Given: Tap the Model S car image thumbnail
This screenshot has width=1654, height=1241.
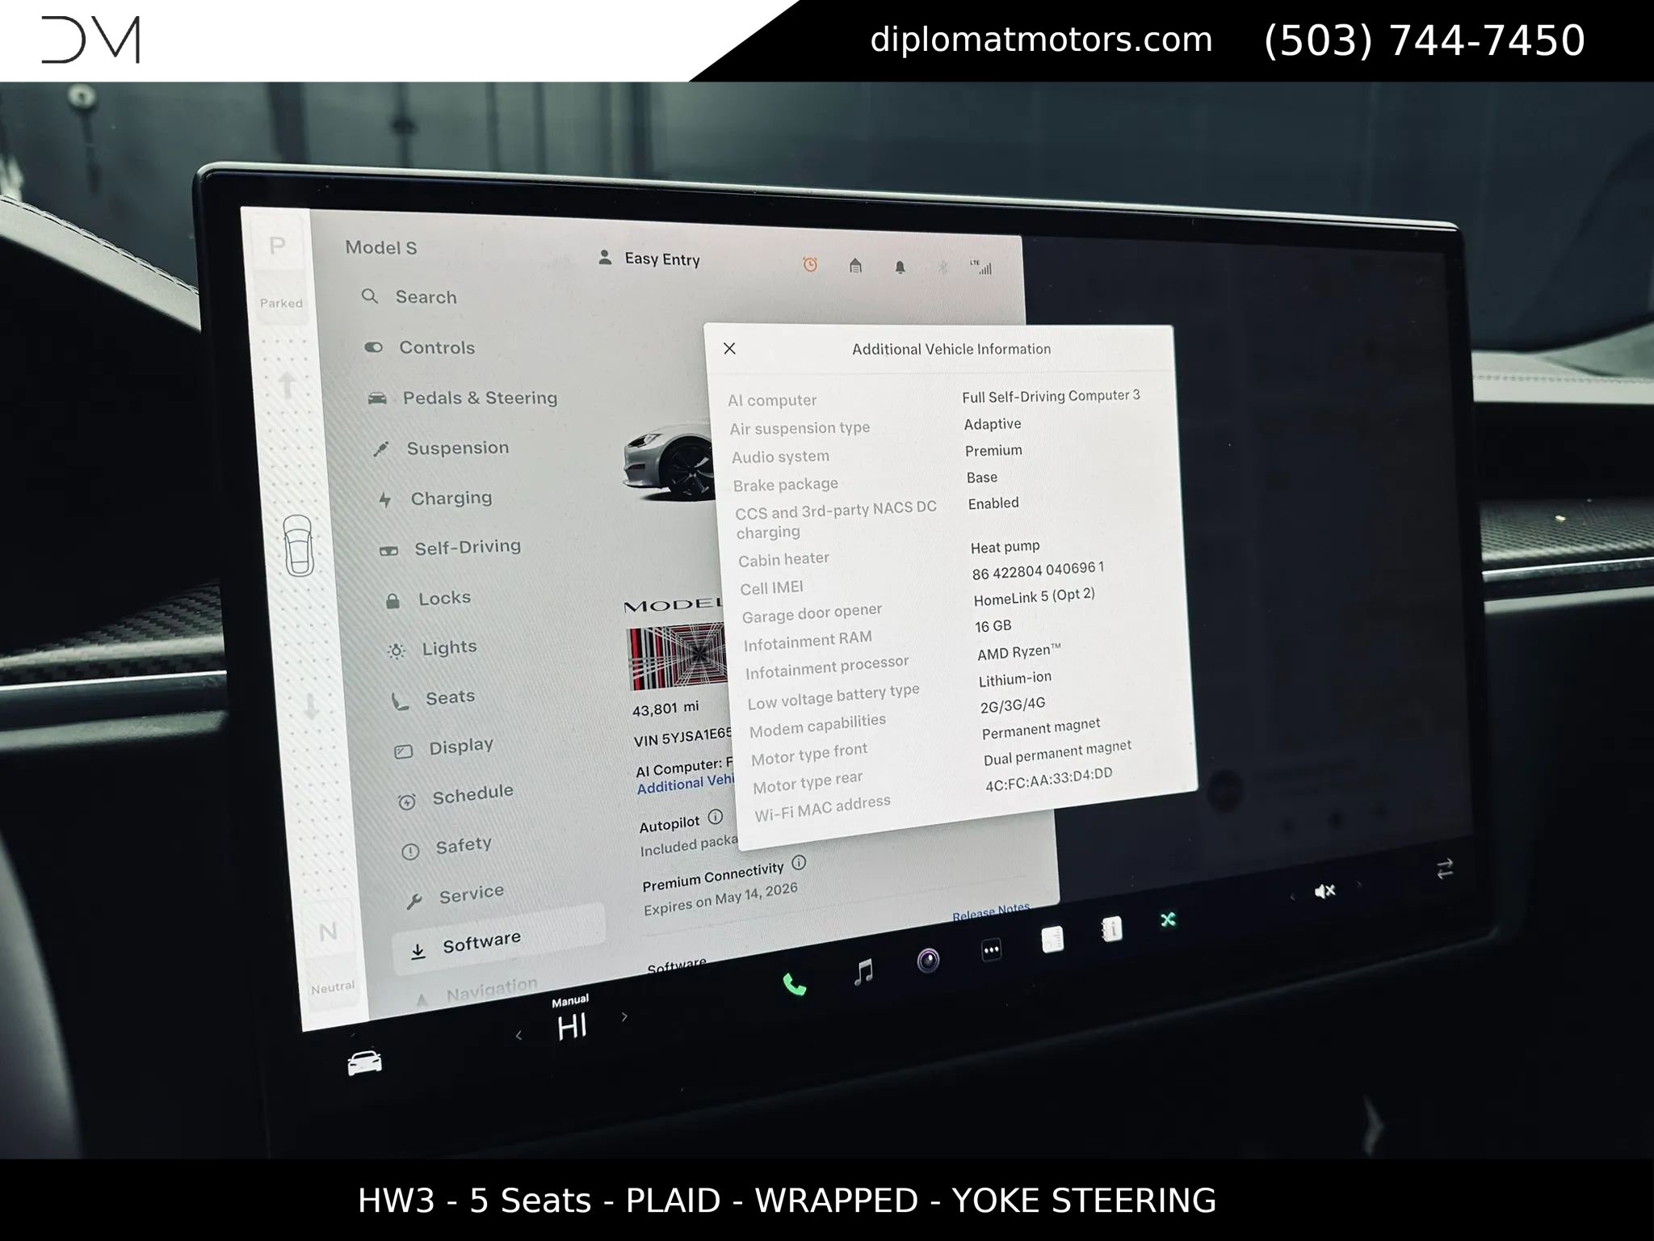Looking at the screenshot, I should point(668,463).
